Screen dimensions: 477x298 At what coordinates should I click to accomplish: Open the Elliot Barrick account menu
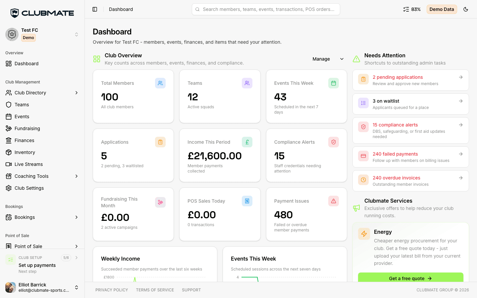pos(42,287)
